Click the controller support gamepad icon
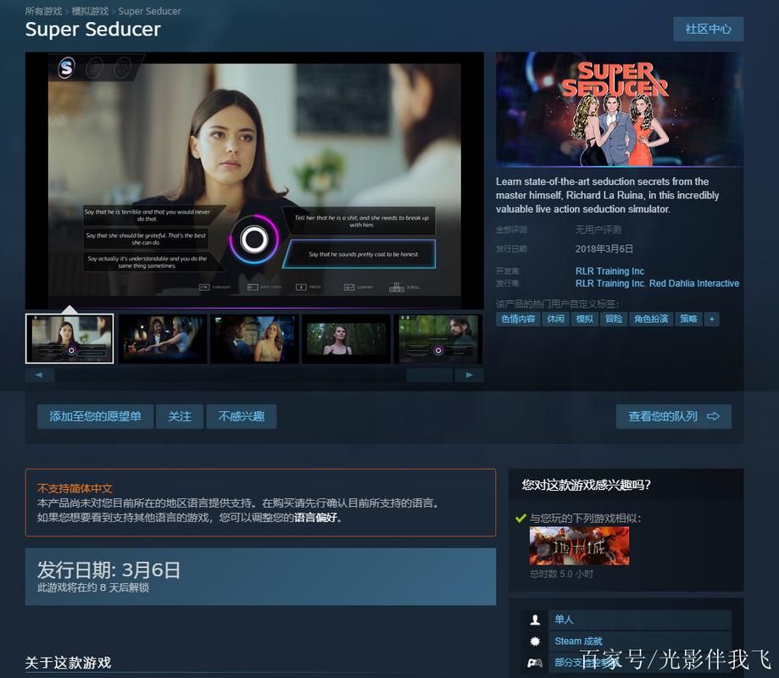Screen dimensions: 779x678 point(535,663)
